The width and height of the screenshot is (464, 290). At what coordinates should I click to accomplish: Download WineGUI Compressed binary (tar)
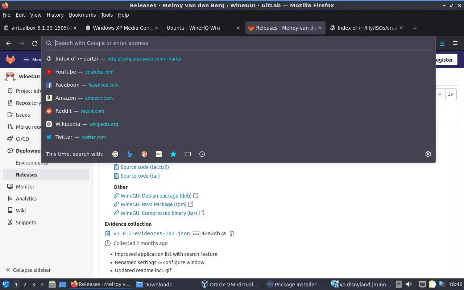pos(159,213)
